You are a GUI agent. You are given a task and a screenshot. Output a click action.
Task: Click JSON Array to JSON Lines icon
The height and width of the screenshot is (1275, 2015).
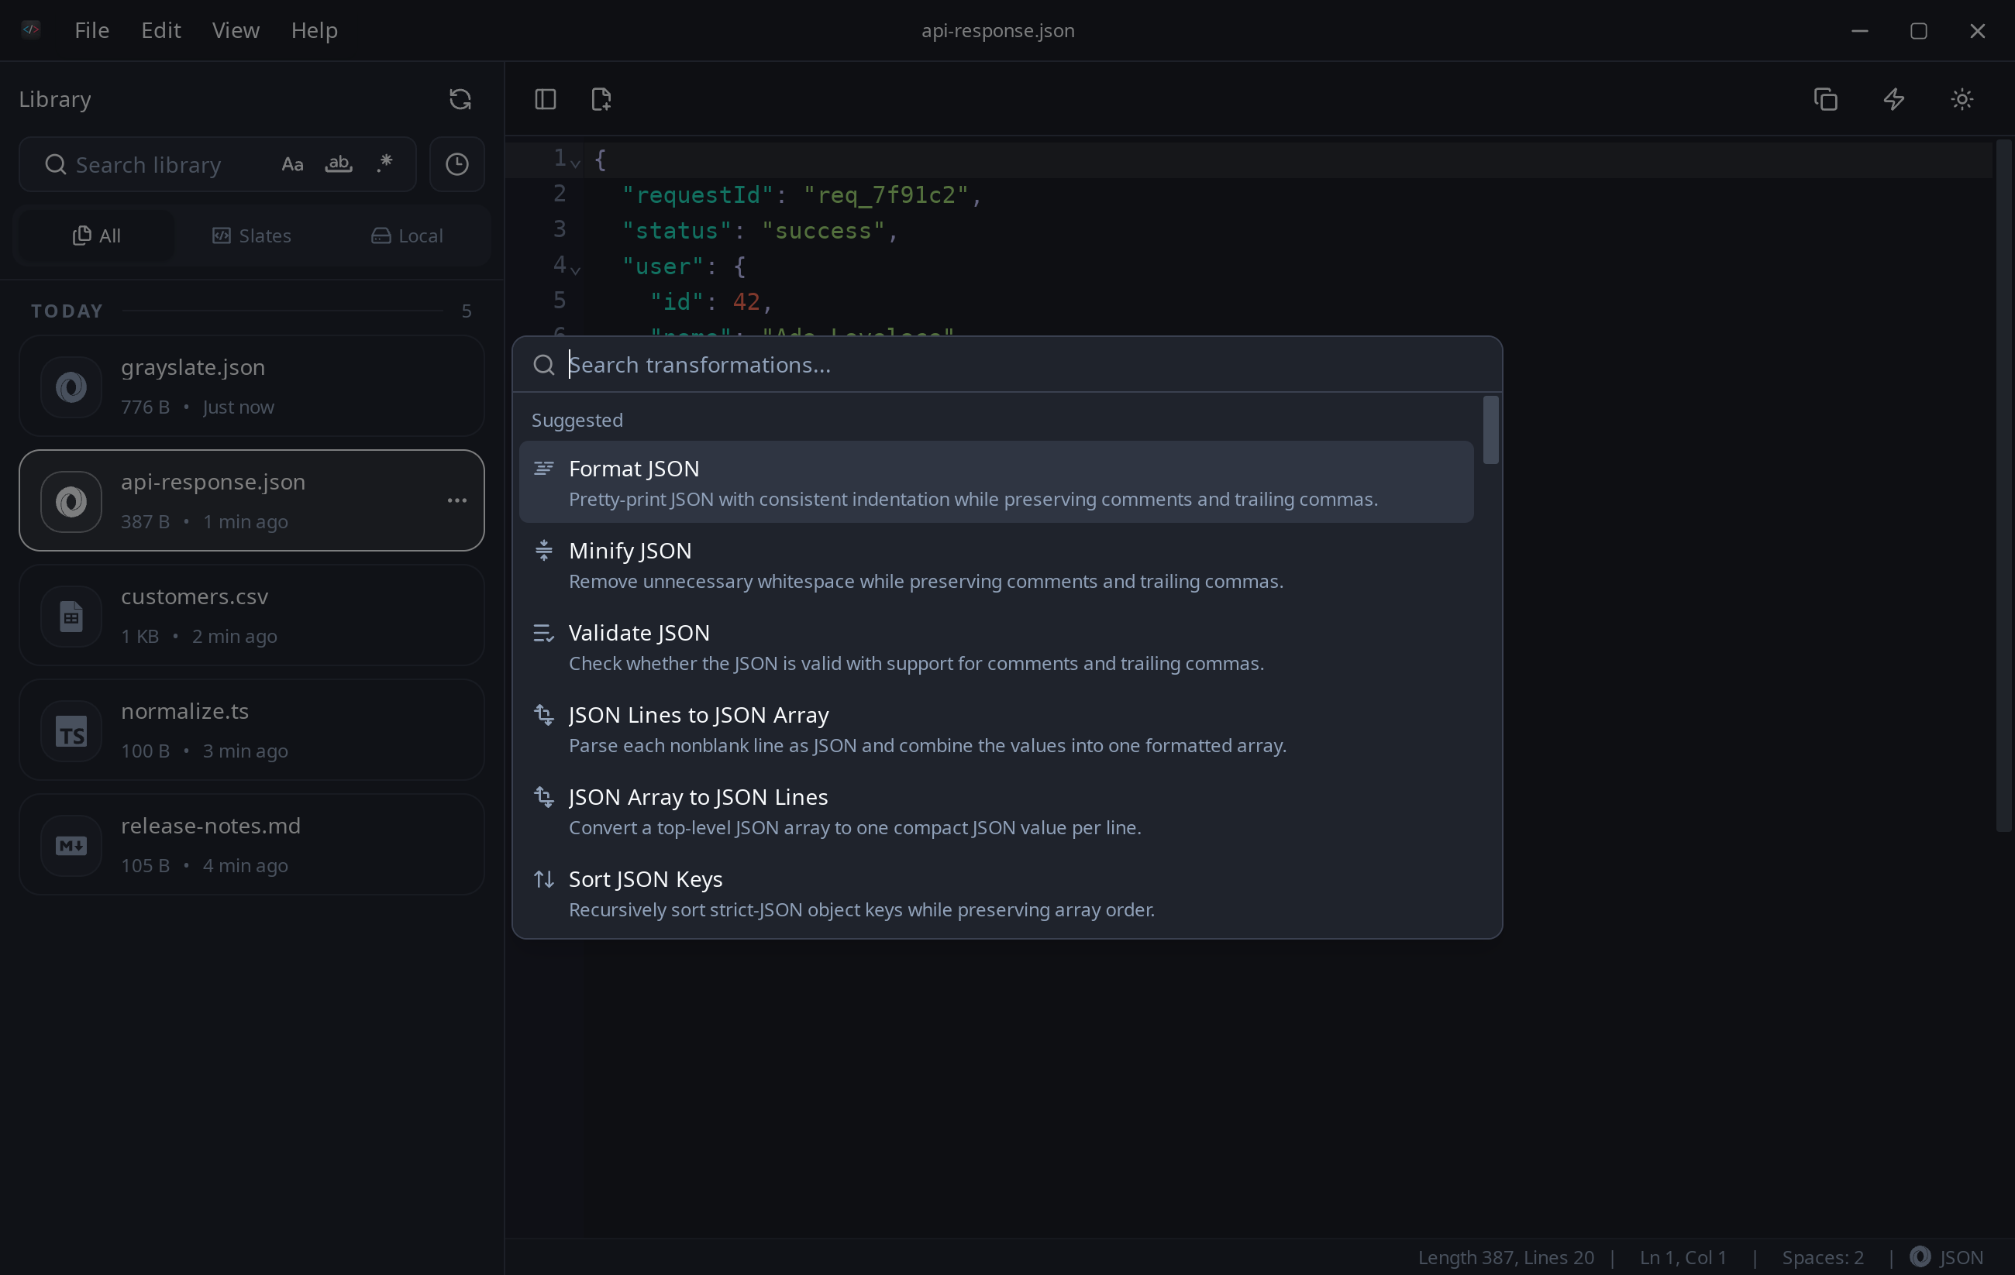click(x=544, y=796)
